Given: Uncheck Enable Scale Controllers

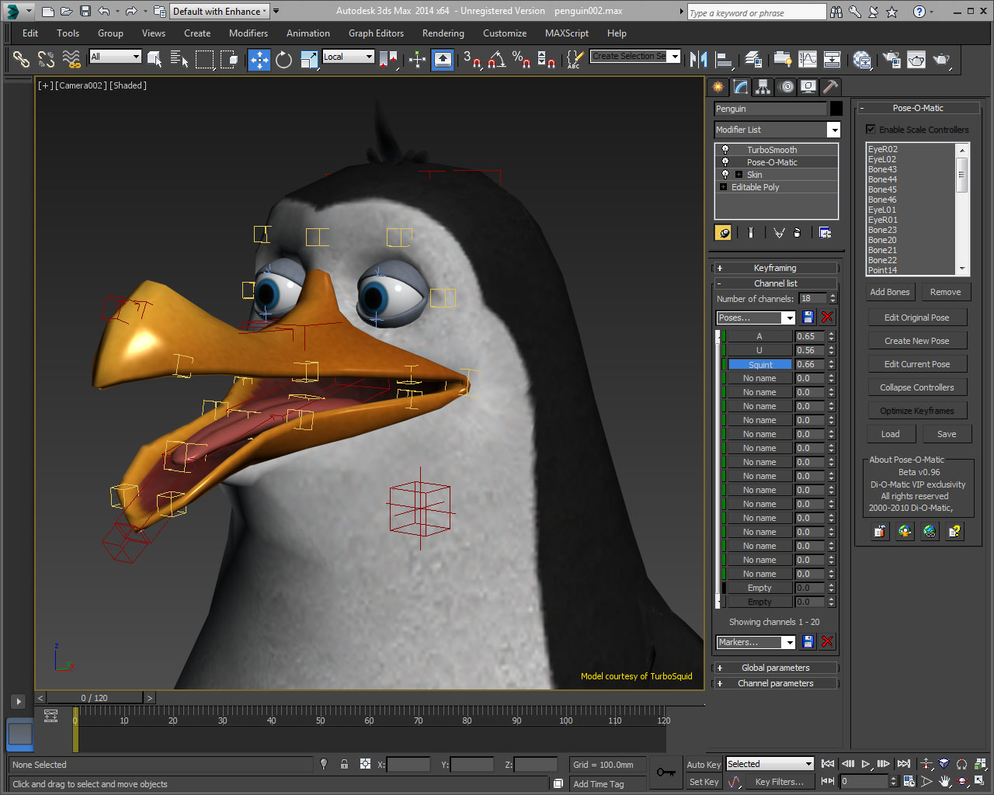Looking at the screenshot, I should pos(871,130).
